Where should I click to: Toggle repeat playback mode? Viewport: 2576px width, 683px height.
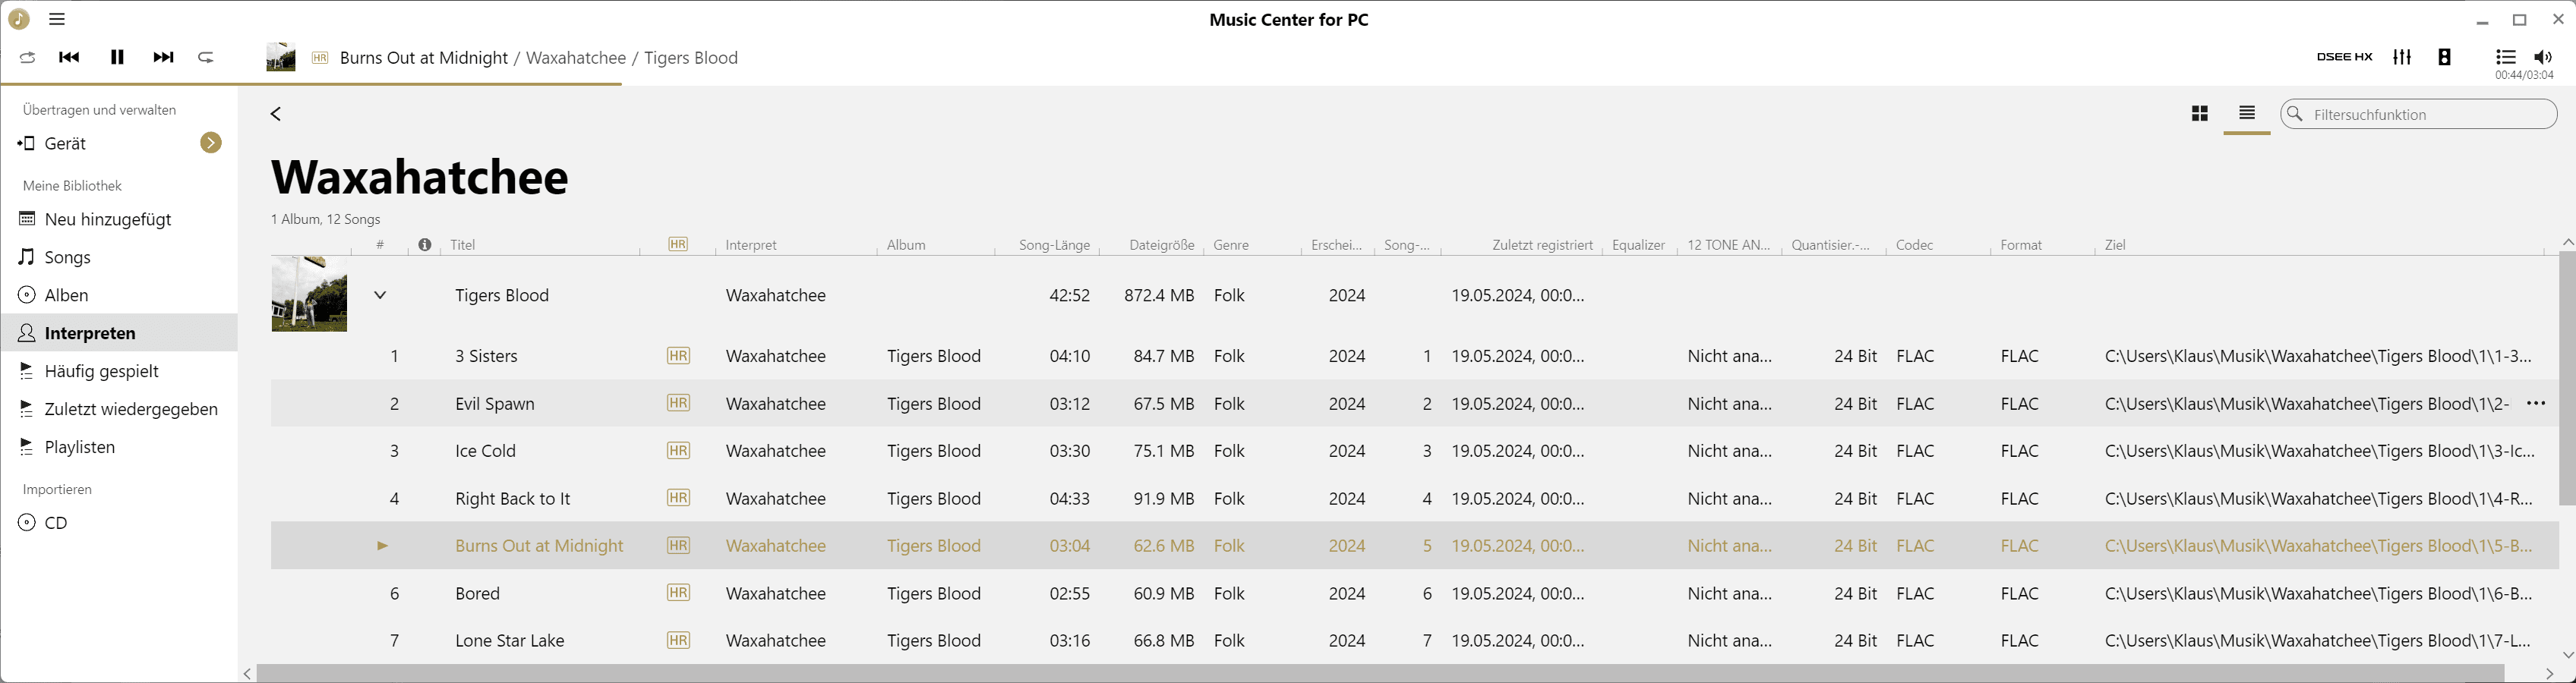[206, 57]
